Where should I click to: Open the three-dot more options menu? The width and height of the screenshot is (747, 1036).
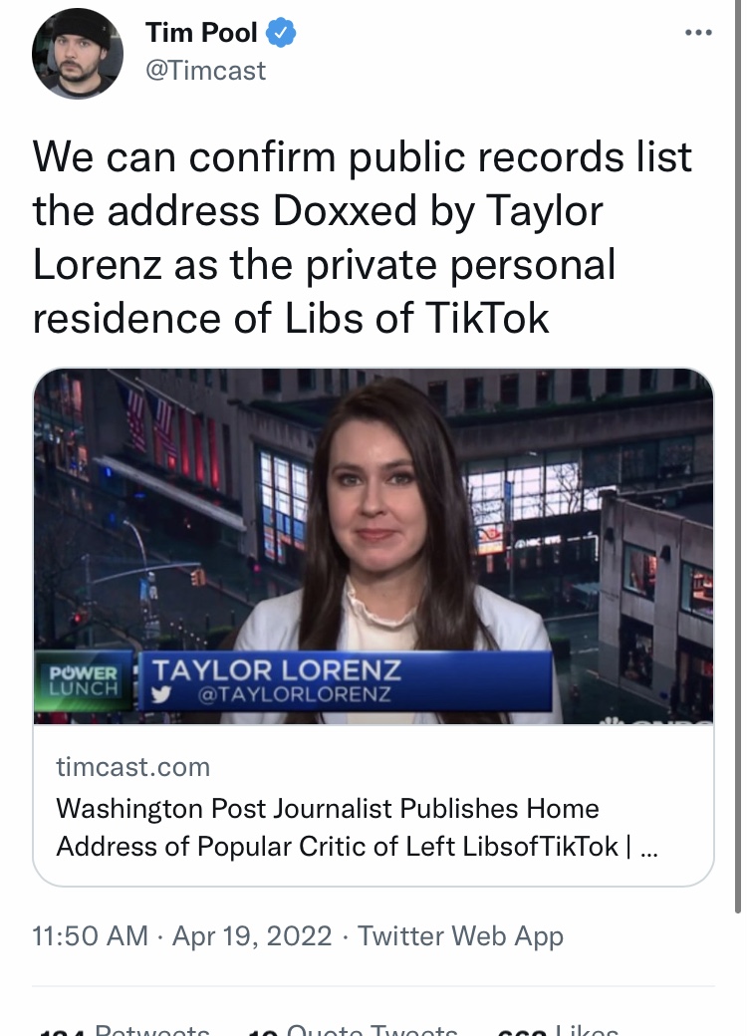point(698,32)
